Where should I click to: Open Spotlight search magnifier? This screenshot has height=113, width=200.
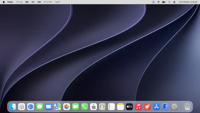click(169, 2)
